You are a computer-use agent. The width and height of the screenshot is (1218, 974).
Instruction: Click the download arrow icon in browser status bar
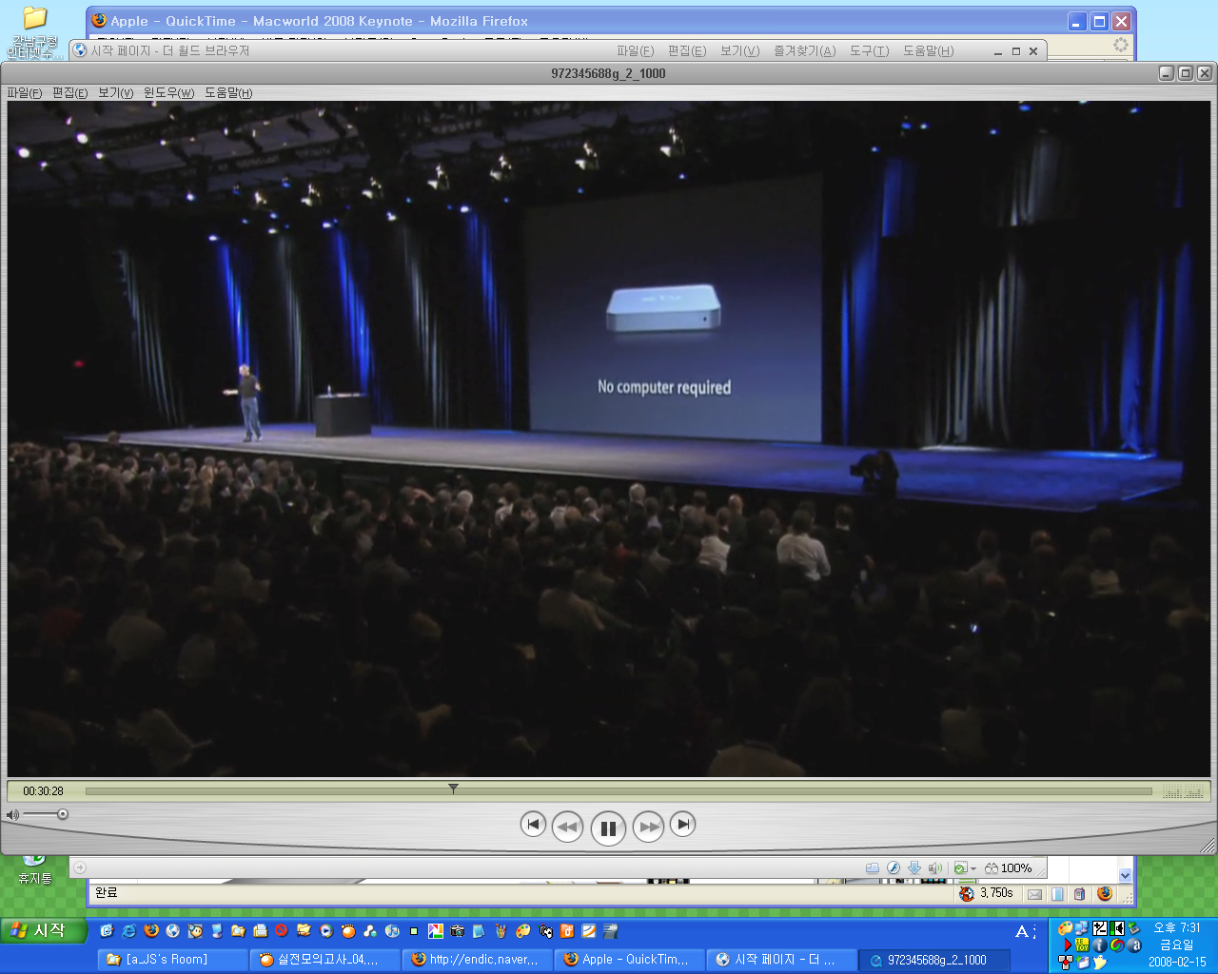[914, 867]
